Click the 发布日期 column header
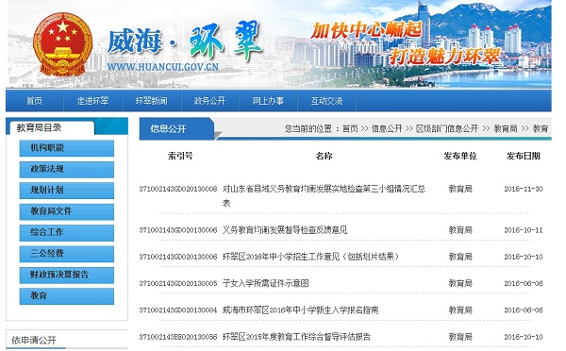566x351 pixels. [524, 156]
